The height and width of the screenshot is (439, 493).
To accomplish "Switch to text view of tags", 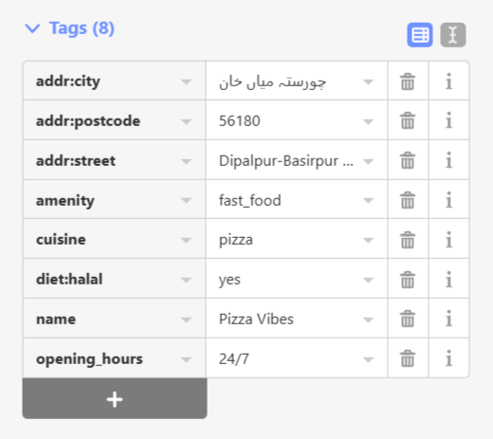I will (453, 35).
